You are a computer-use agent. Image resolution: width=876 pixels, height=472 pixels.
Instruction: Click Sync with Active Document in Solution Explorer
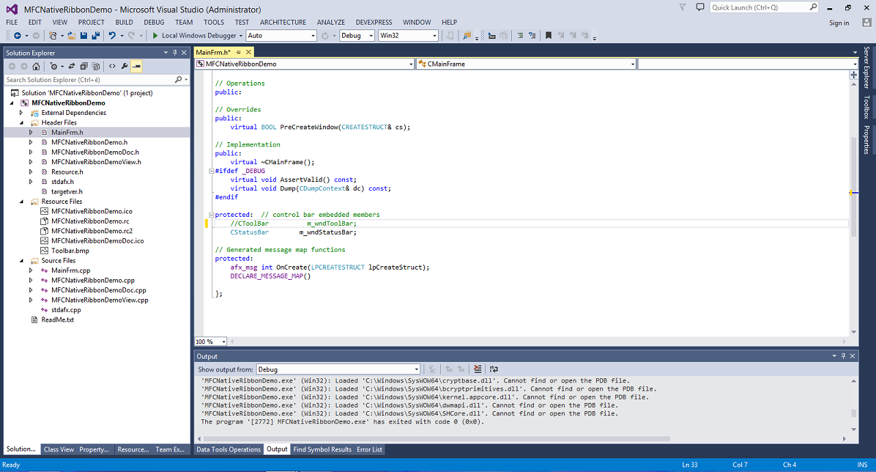72,66
